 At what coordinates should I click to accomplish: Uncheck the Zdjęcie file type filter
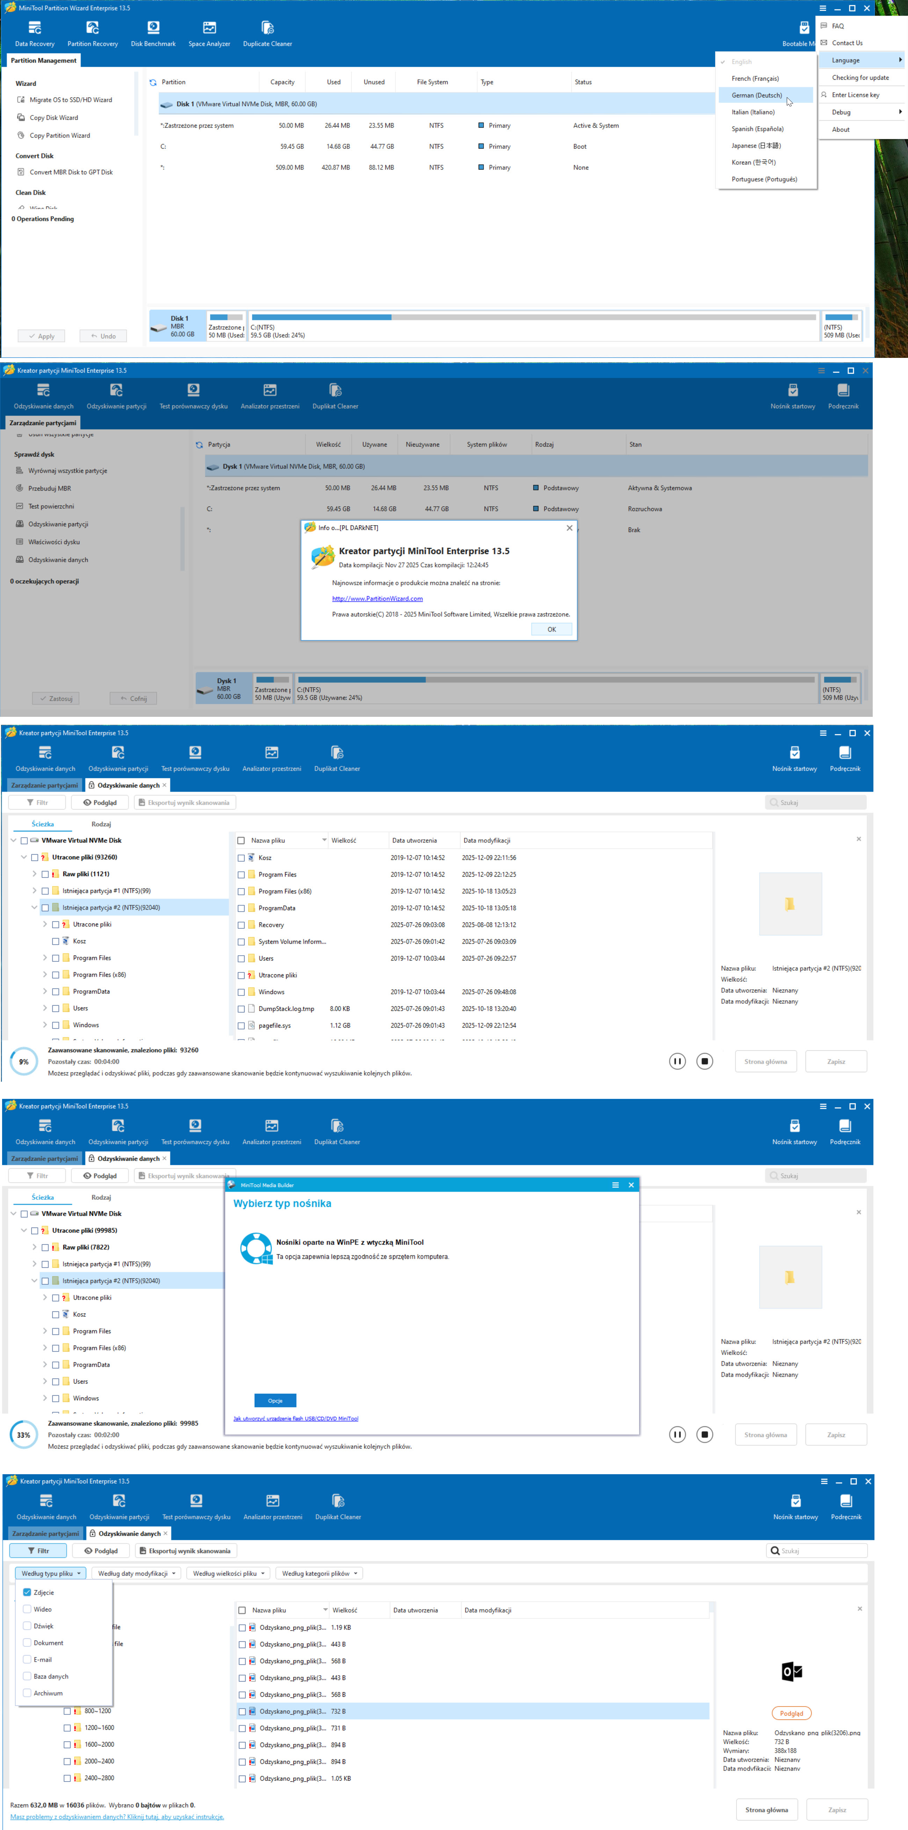pos(27,1592)
